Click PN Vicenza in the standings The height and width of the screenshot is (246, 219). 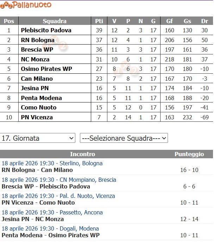(x=37, y=117)
